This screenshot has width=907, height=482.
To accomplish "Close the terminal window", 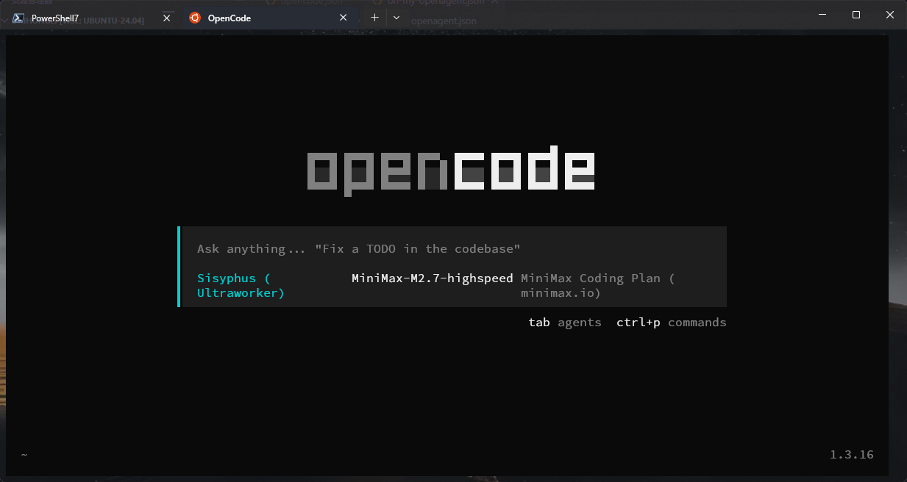I will (x=889, y=15).
